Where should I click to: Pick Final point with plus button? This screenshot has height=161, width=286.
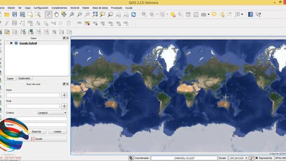click(64, 106)
